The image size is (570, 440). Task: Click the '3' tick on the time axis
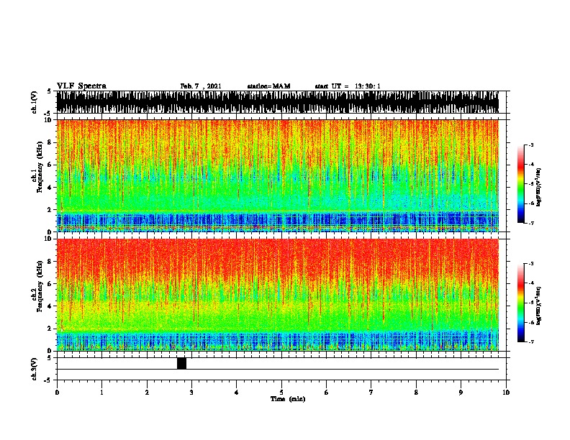tap(191, 393)
